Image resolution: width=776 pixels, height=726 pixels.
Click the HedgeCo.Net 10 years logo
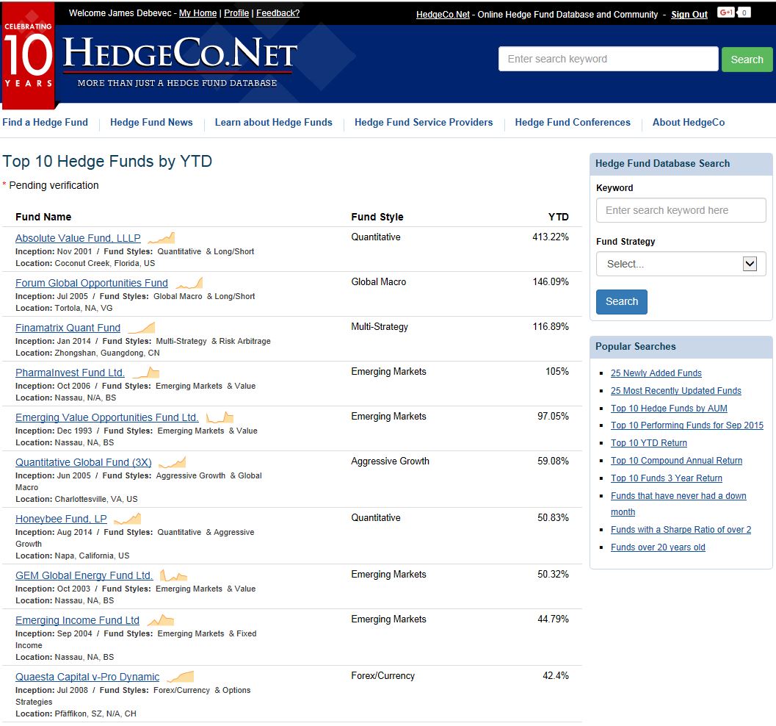tap(28, 55)
